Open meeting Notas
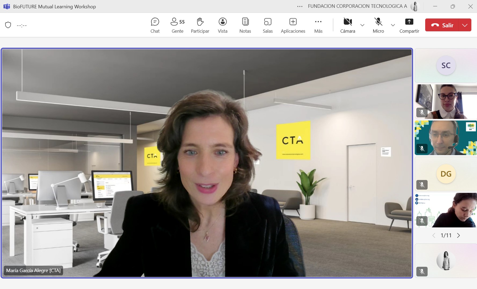The width and height of the screenshot is (477, 289). click(x=245, y=25)
